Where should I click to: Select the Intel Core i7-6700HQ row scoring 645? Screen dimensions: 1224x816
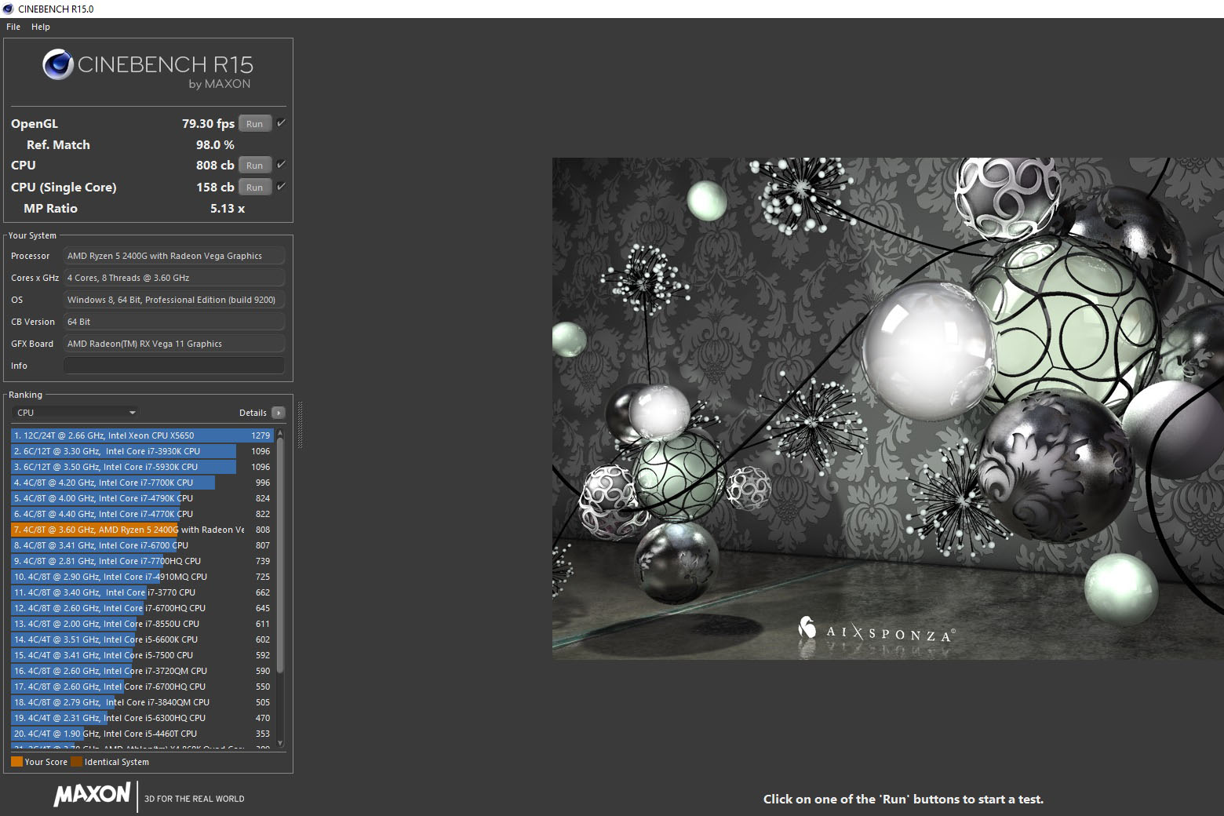142,608
